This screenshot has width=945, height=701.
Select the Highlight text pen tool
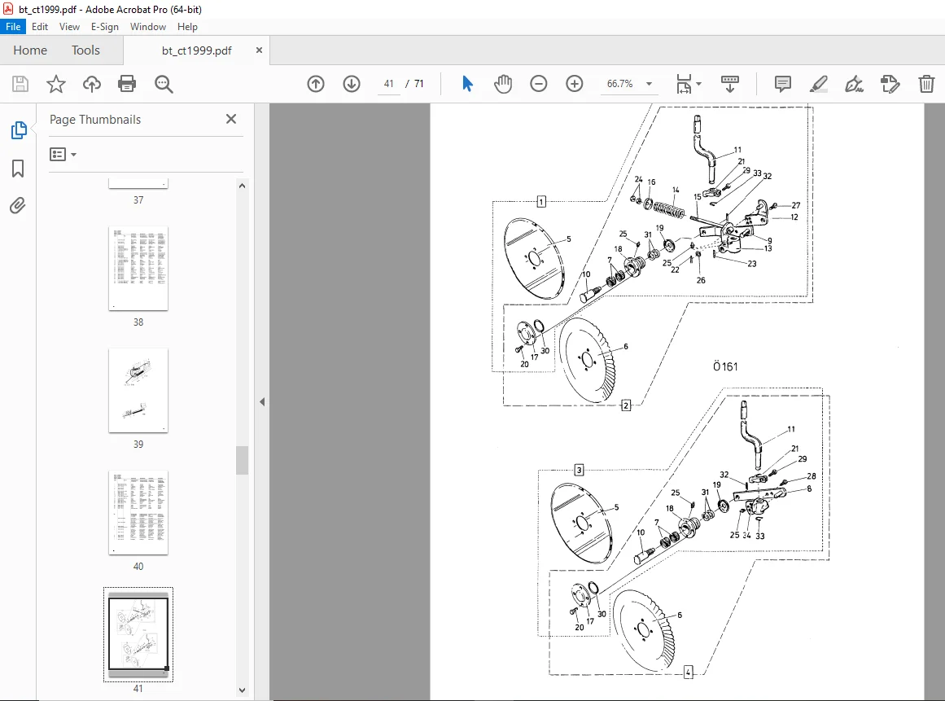(819, 84)
